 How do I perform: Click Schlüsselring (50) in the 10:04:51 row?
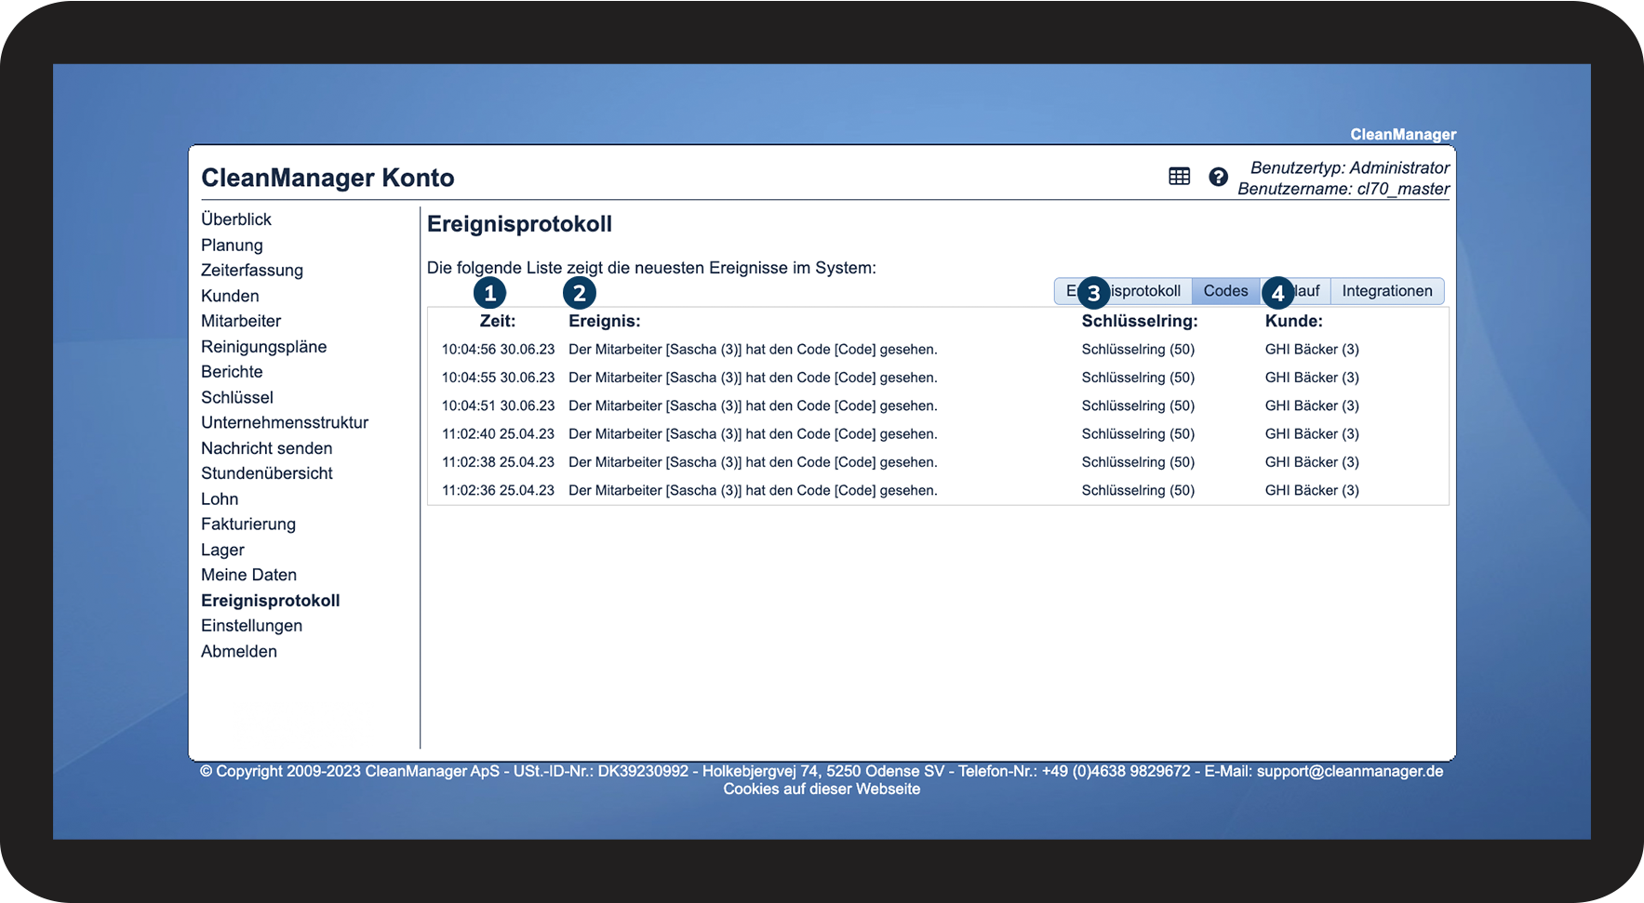click(1138, 405)
